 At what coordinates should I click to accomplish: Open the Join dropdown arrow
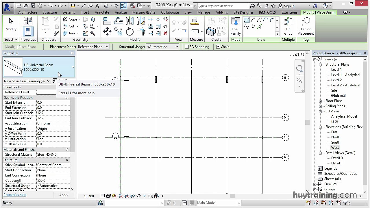[x=77, y=33]
